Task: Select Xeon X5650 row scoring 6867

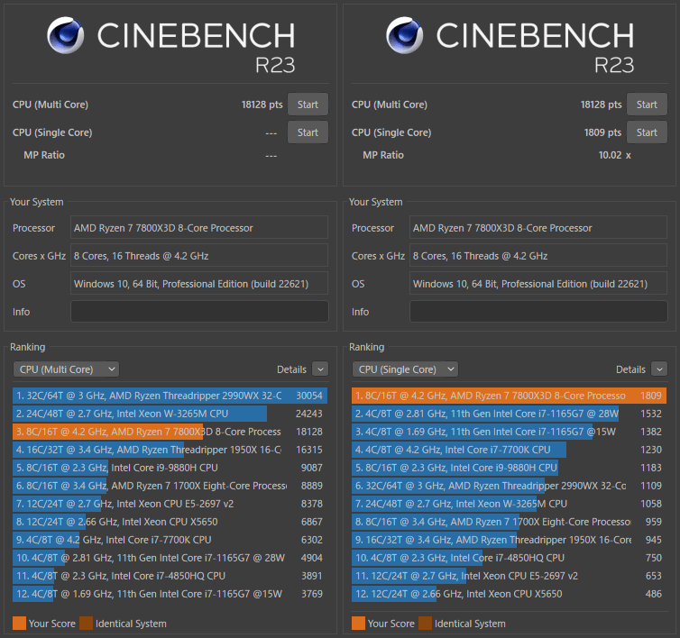Action: pyautogui.click(x=170, y=522)
